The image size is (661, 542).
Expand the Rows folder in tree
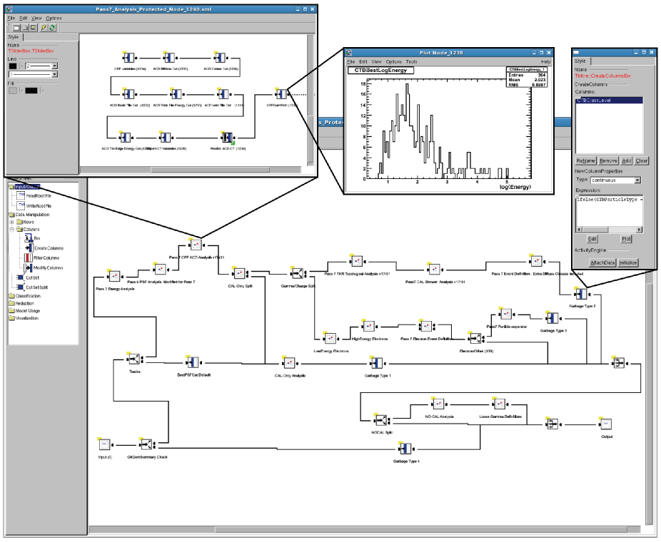(x=12, y=222)
